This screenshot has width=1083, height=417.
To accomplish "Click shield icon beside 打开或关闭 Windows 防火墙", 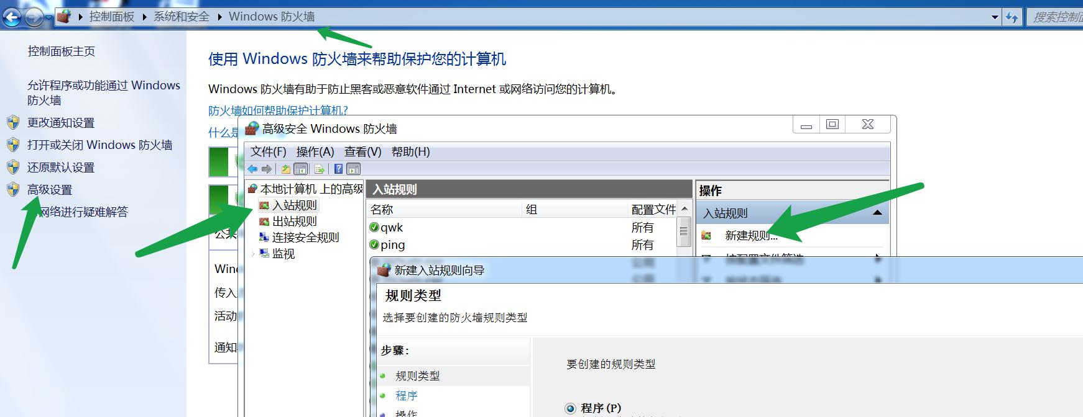I will [x=13, y=145].
